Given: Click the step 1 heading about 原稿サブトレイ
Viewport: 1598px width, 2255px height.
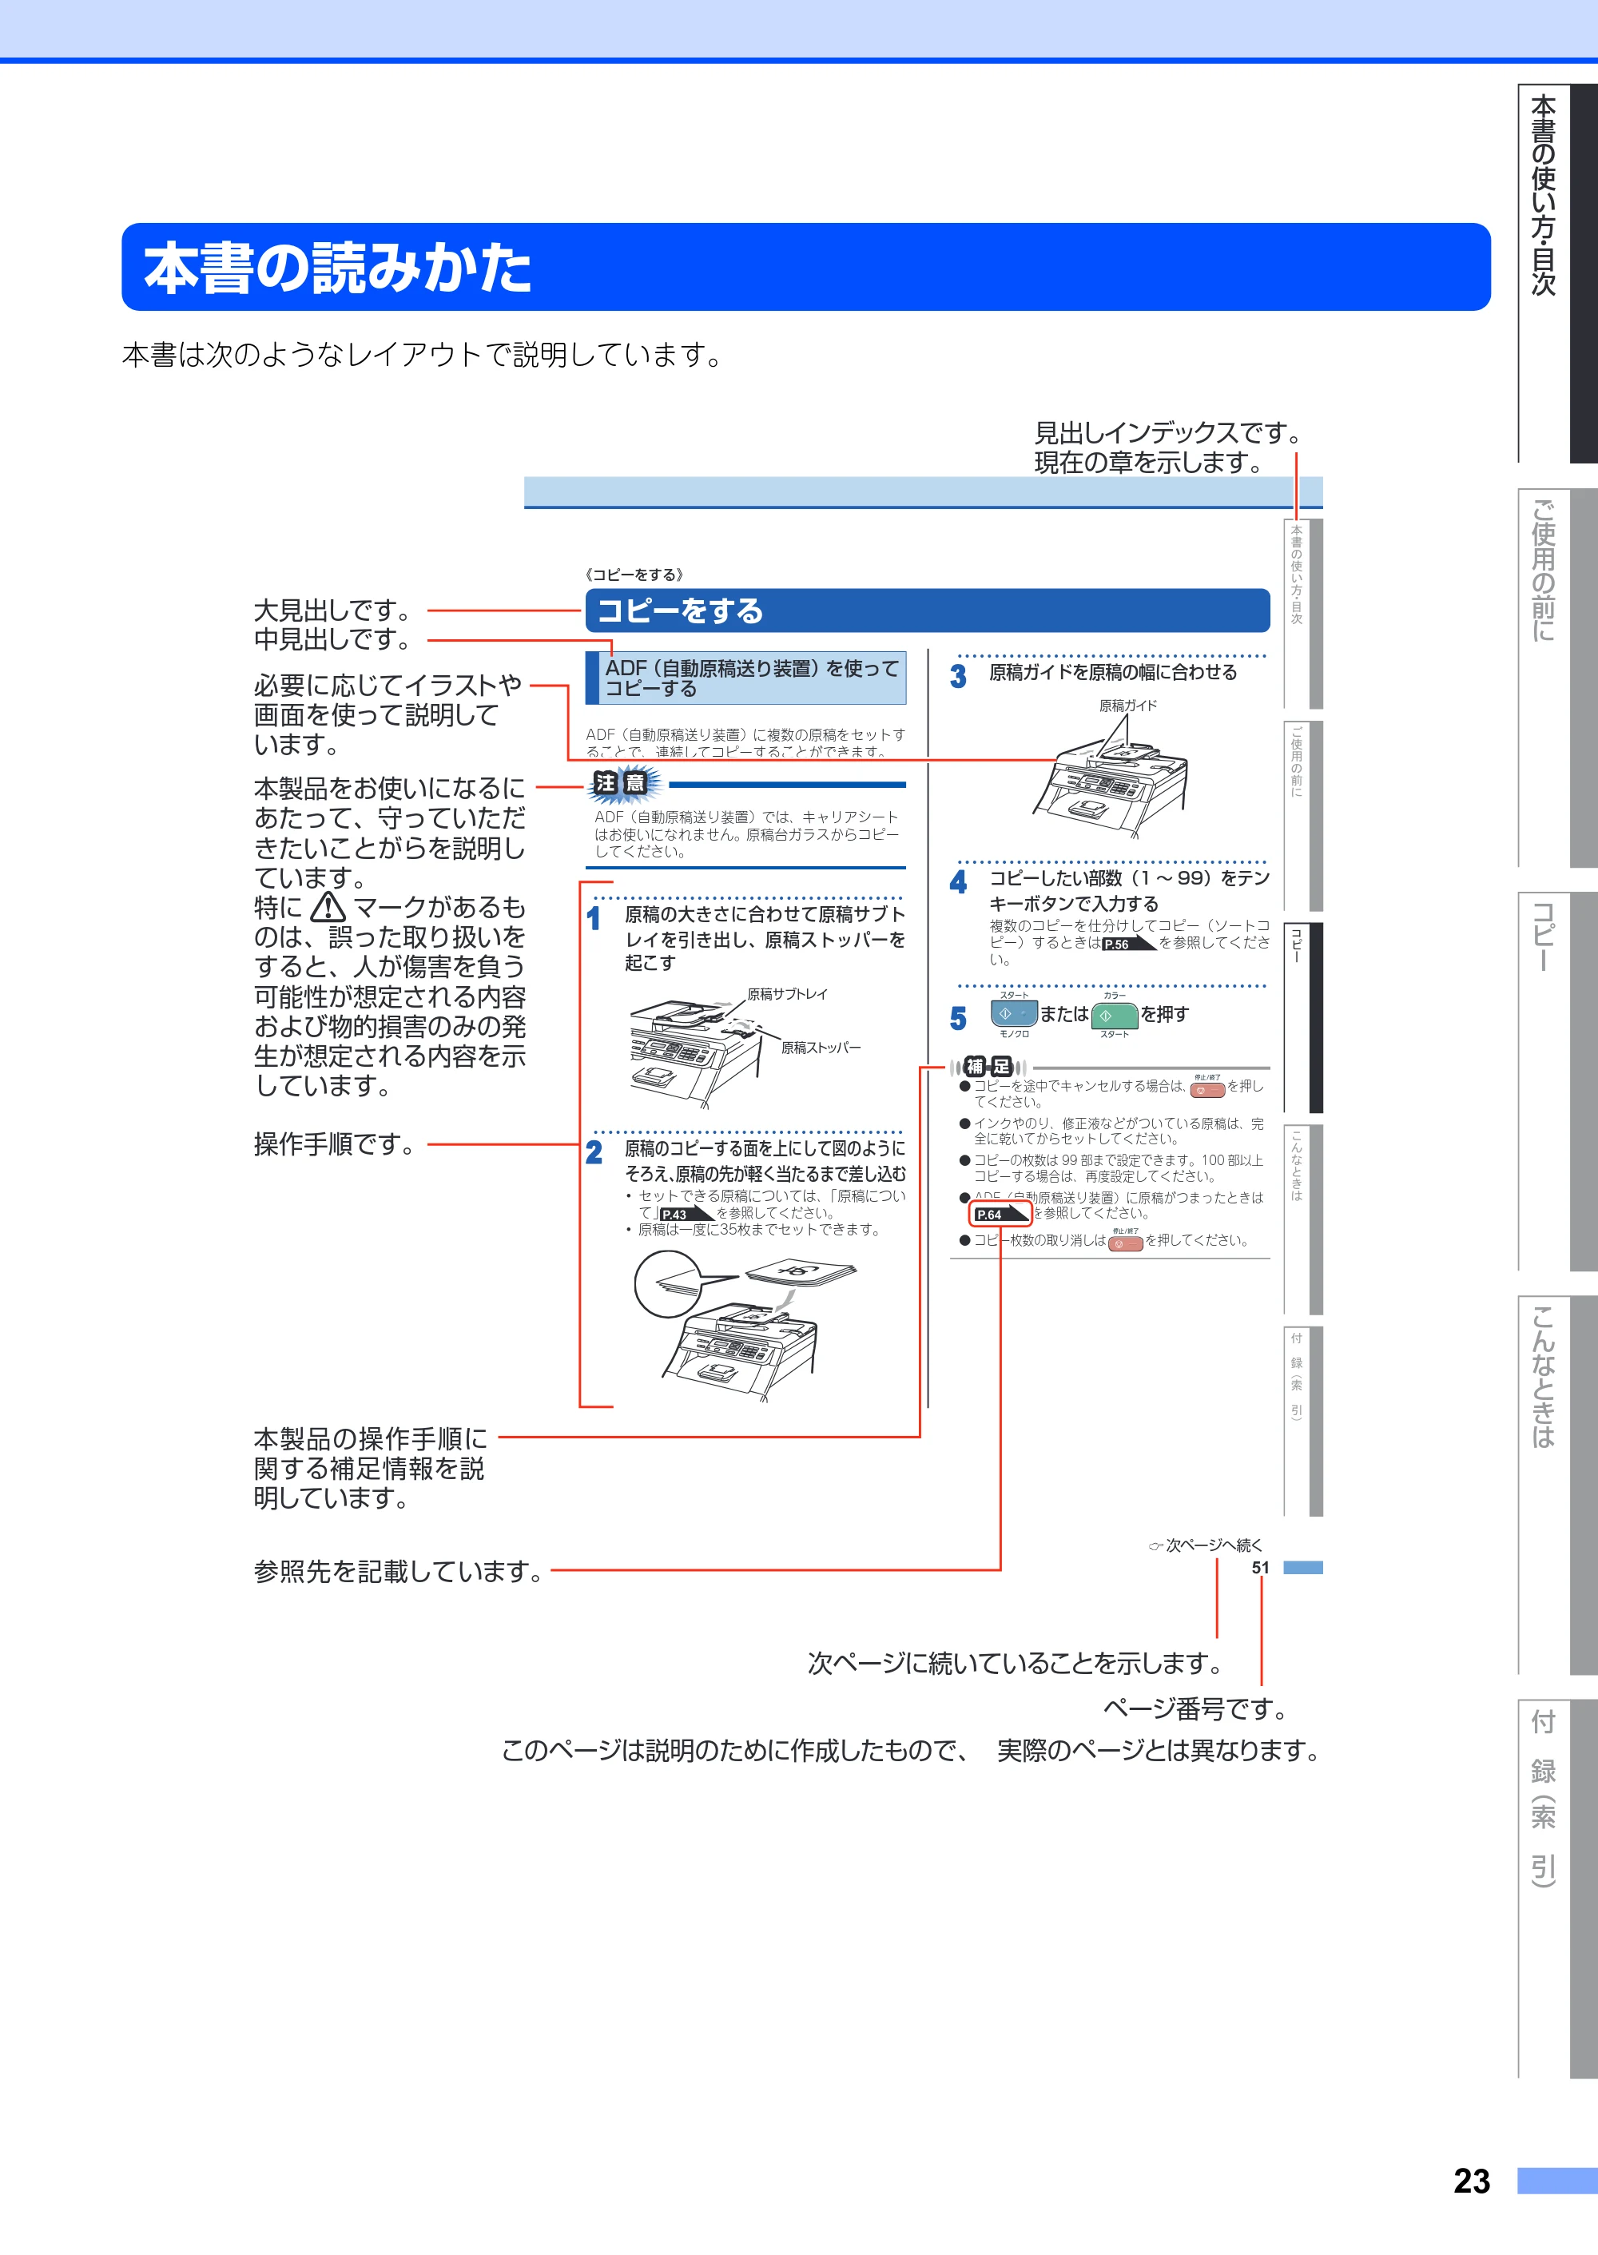Looking at the screenshot, I should (765, 939).
